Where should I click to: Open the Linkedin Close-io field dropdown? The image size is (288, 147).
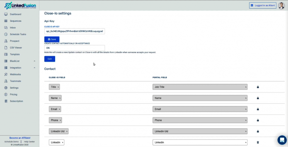[x=57, y=142]
